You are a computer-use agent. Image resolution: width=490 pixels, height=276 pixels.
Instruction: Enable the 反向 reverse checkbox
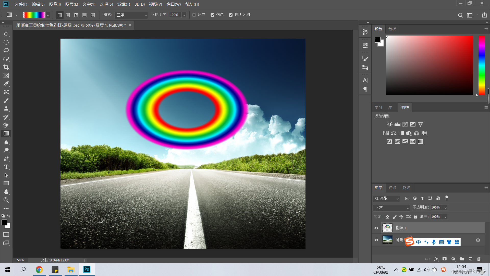(194, 15)
